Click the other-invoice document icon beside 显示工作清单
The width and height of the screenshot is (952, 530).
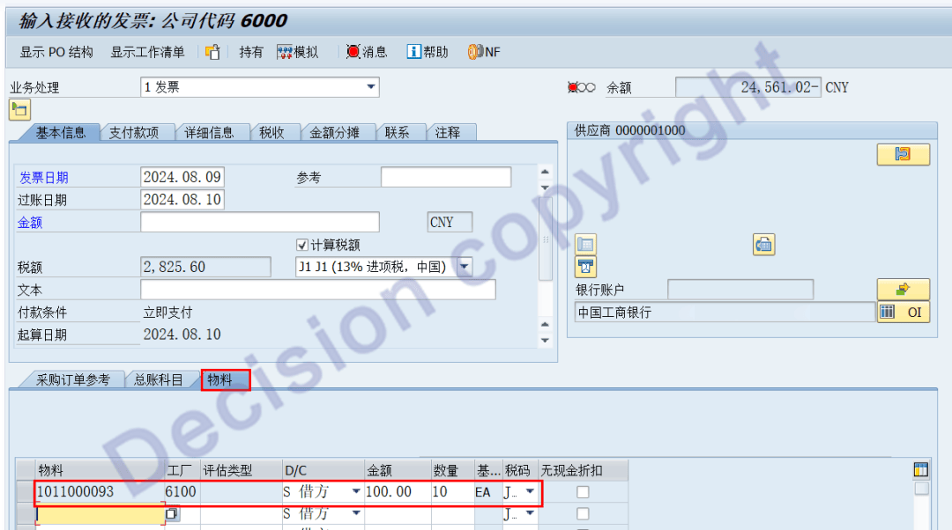click(212, 52)
